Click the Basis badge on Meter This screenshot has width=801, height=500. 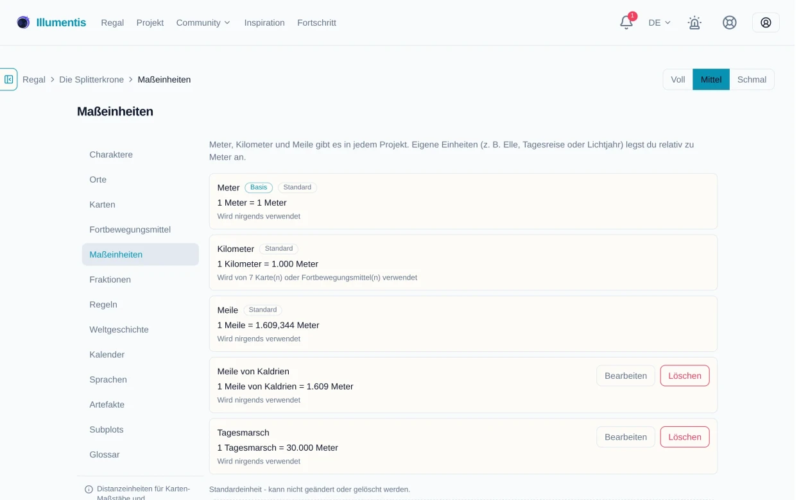[259, 188]
